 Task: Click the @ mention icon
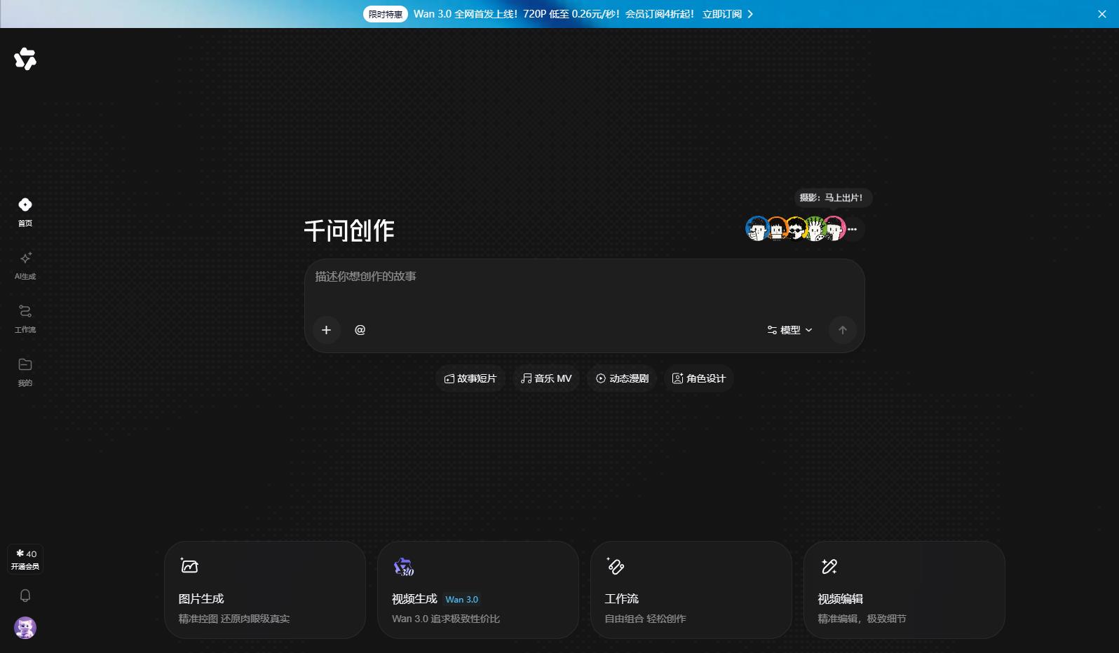tap(360, 330)
